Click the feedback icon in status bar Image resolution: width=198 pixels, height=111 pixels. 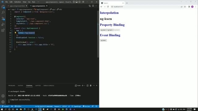pyautogui.click(x=93, y=106)
